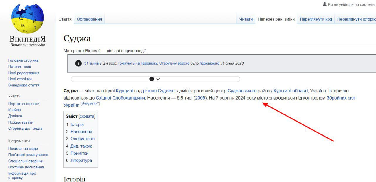This screenshot has height=182, width=376.
Task: Open Пов'язані редагування link
Action: coord(28,155)
